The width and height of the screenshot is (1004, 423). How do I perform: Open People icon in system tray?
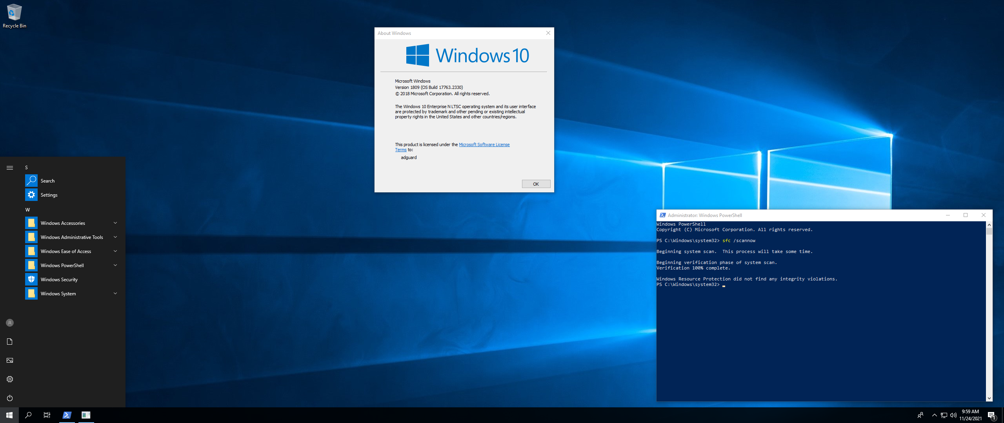tap(920, 415)
